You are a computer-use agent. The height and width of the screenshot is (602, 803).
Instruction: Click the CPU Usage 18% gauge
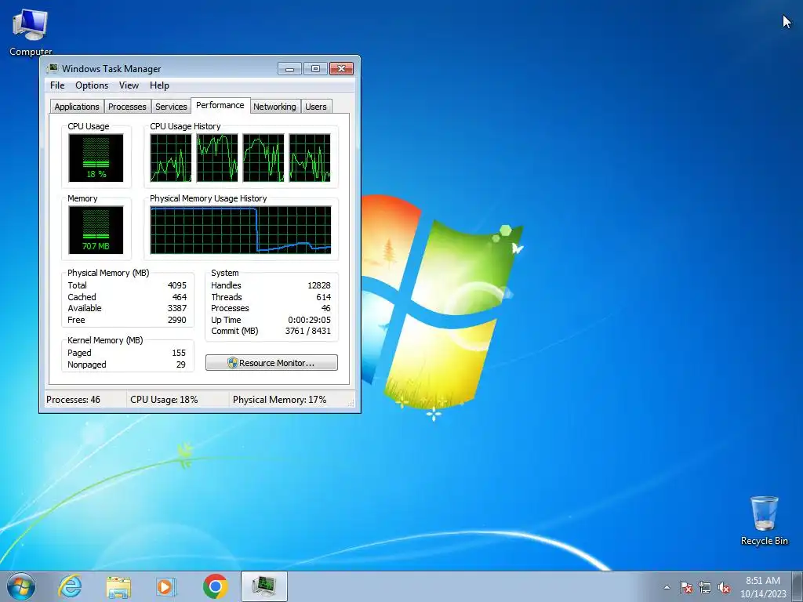[x=96, y=158]
